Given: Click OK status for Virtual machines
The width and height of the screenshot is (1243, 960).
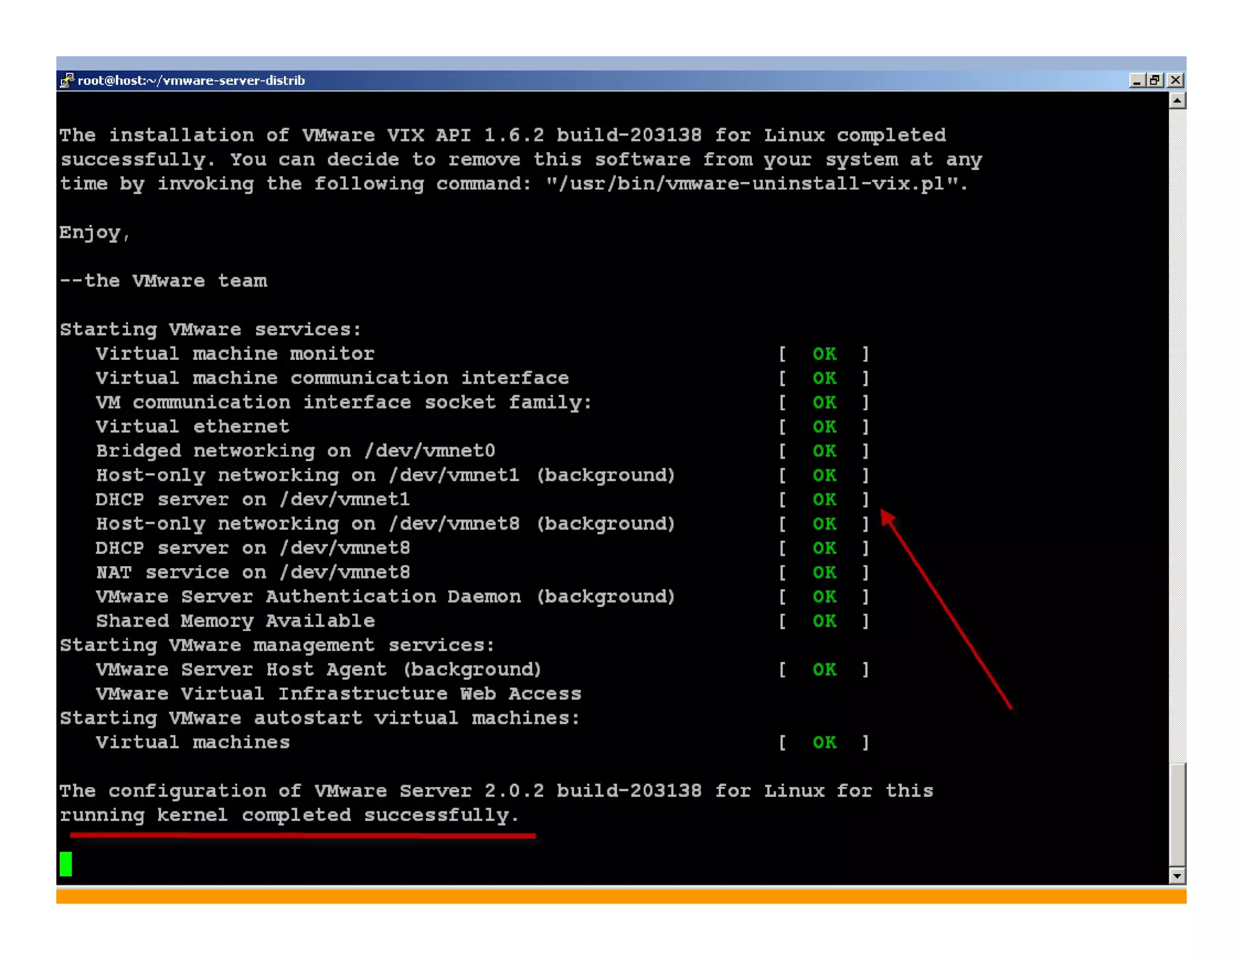Looking at the screenshot, I should click(824, 742).
